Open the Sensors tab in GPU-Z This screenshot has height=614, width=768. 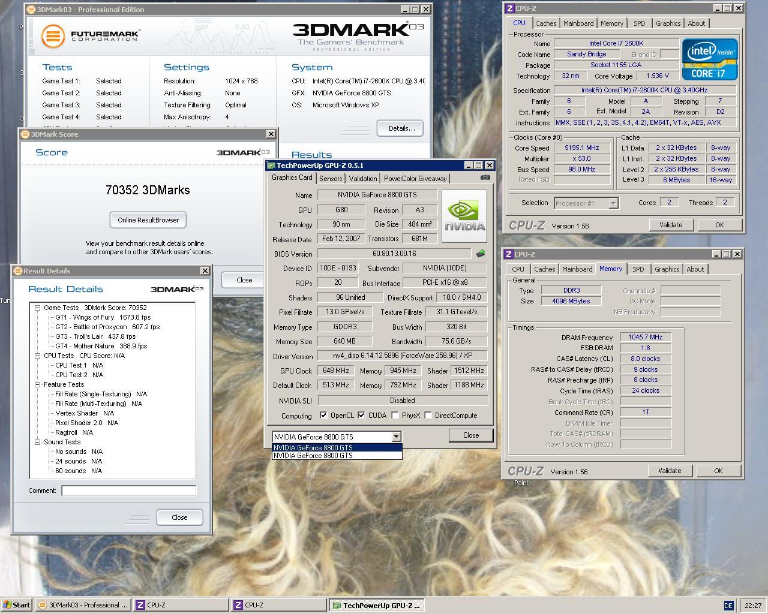[331, 179]
